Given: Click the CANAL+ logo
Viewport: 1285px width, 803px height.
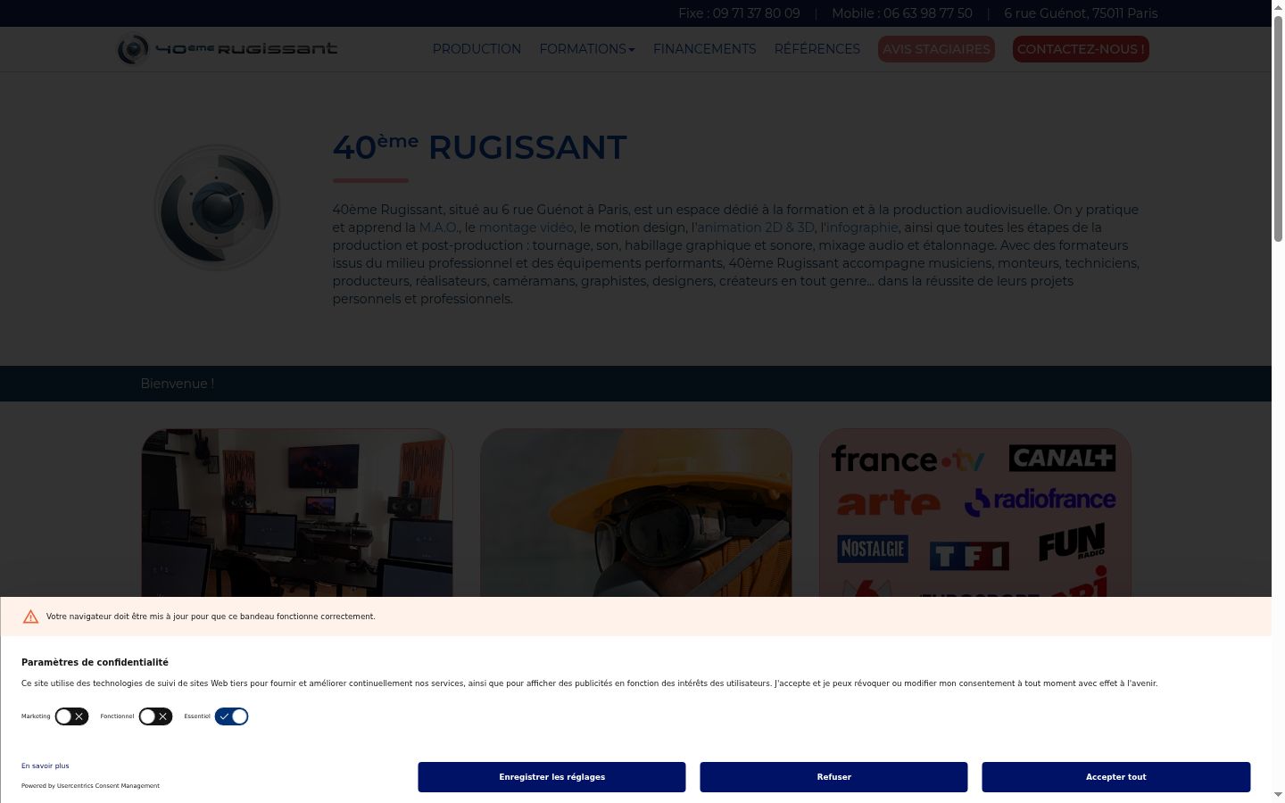Looking at the screenshot, I should (1062, 458).
